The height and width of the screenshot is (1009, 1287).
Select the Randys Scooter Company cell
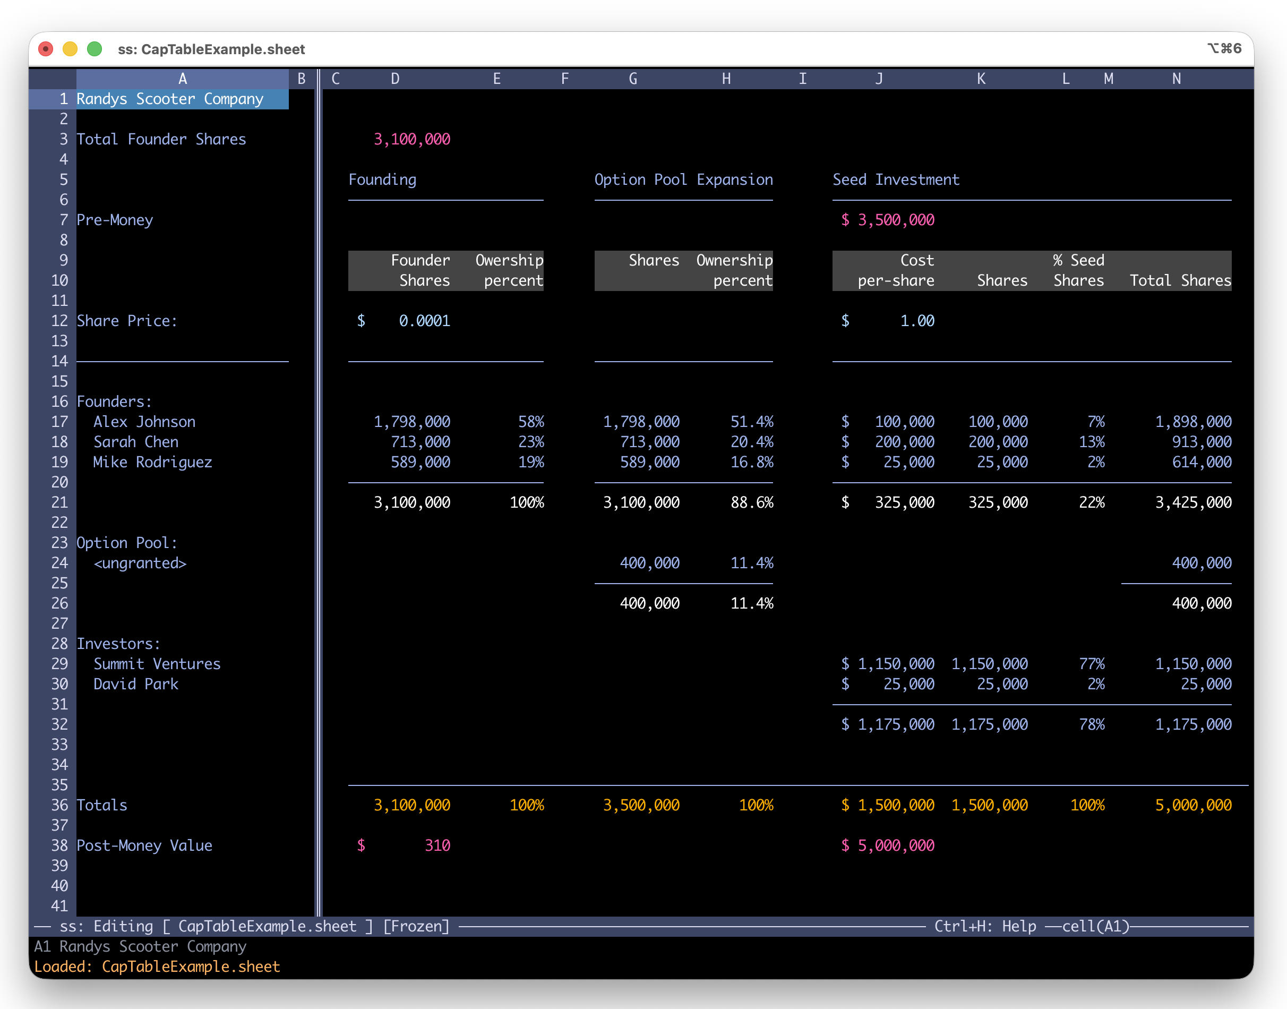(x=170, y=99)
